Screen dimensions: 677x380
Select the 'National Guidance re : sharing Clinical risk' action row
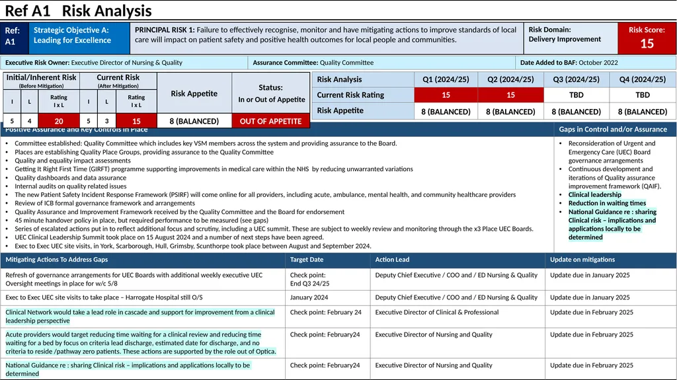click(128, 369)
